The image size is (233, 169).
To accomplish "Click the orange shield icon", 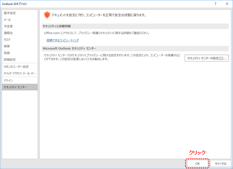I will [x=47, y=15].
